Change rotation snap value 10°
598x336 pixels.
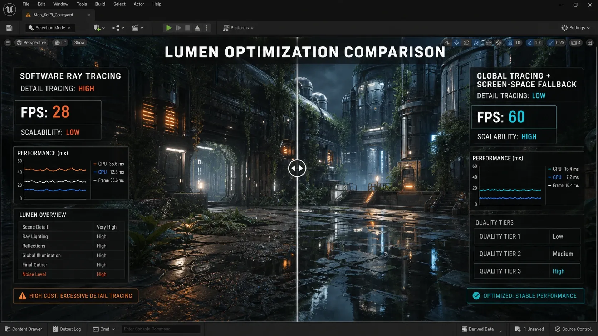(538, 42)
